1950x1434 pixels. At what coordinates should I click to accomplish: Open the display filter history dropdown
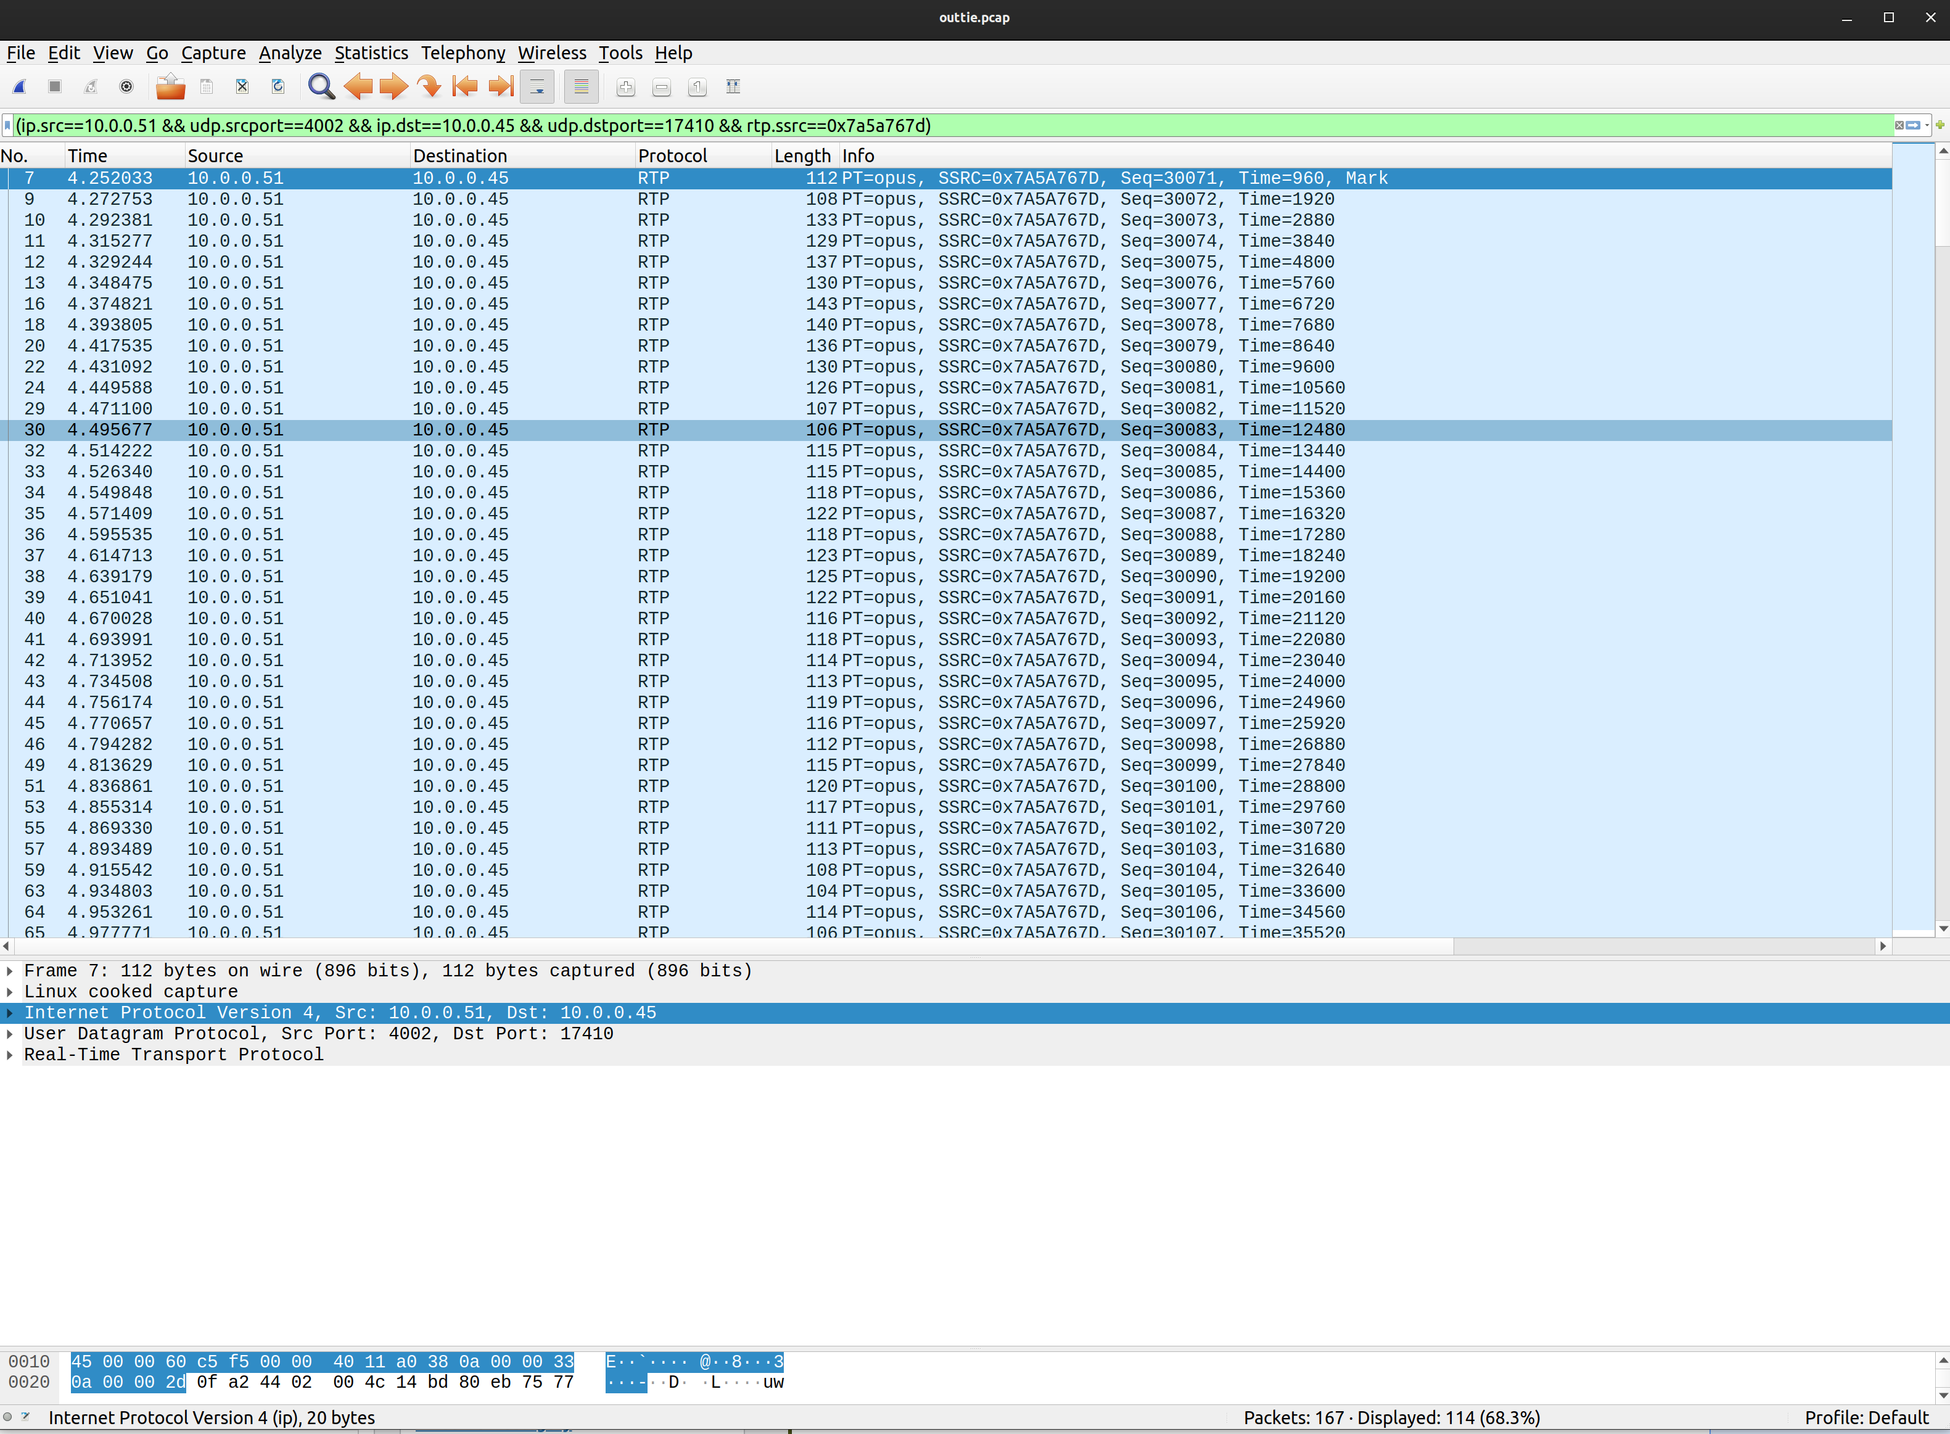point(1927,126)
